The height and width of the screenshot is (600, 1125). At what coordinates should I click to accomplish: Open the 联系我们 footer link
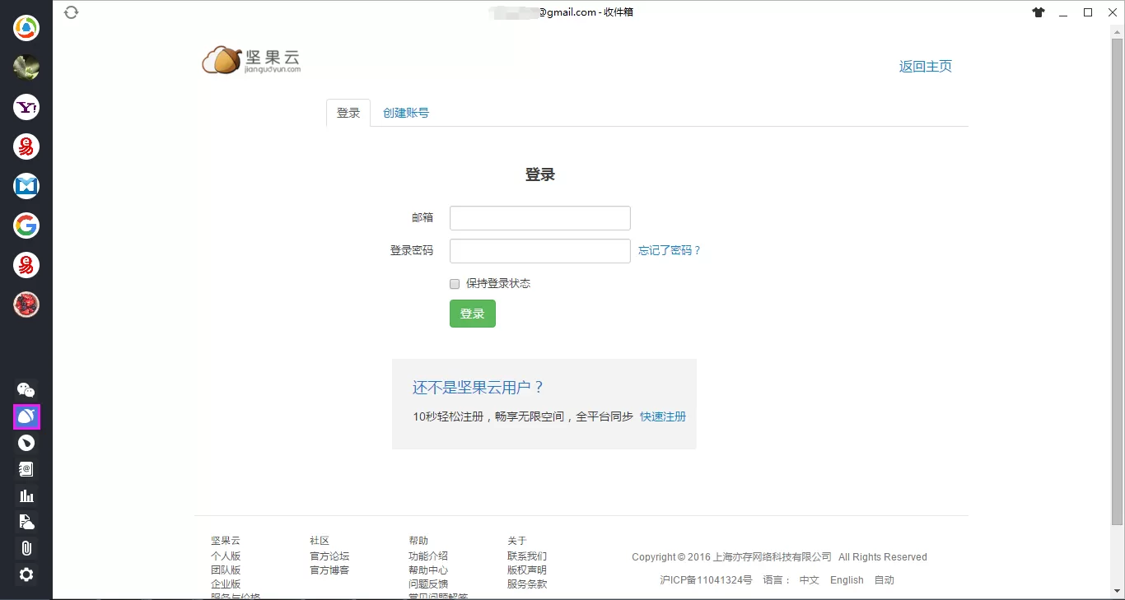click(527, 556)
